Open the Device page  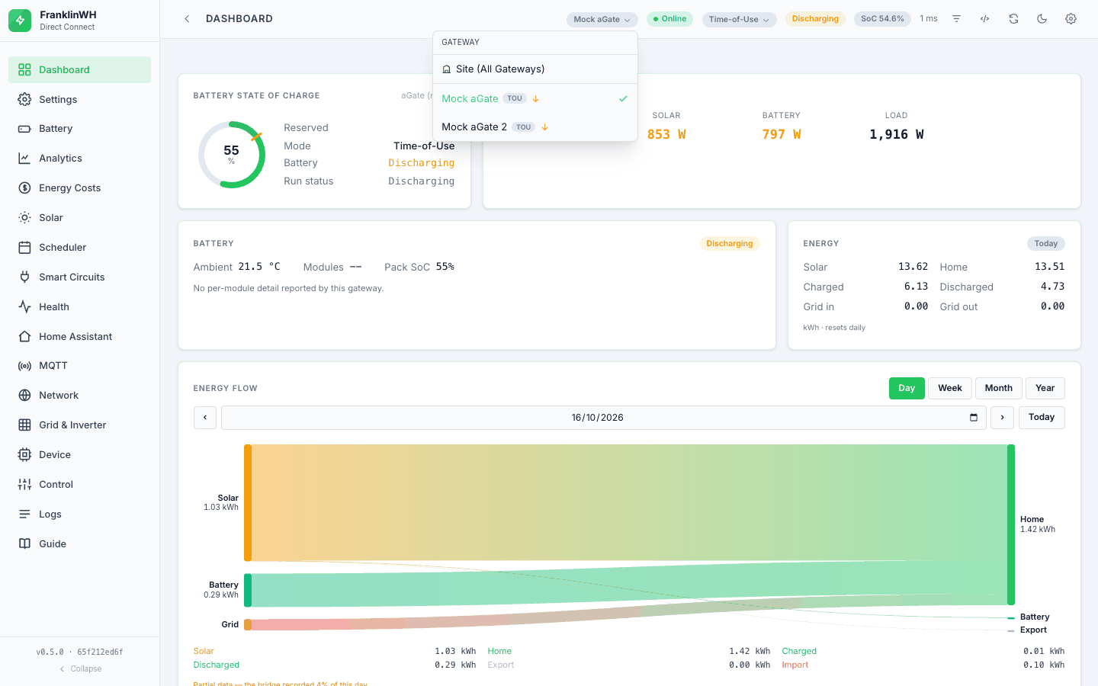click(79, 455)
